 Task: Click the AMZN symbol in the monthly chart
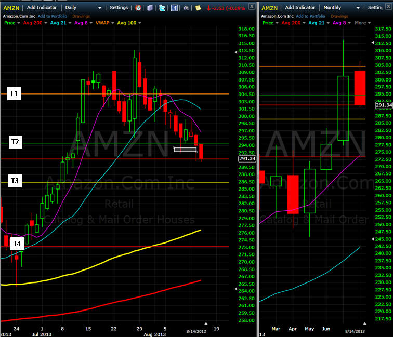269,8
